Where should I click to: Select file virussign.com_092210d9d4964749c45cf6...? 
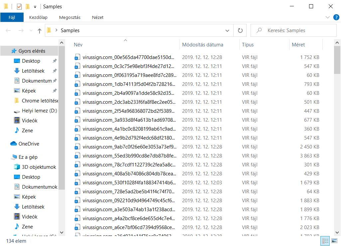point(129,201)
